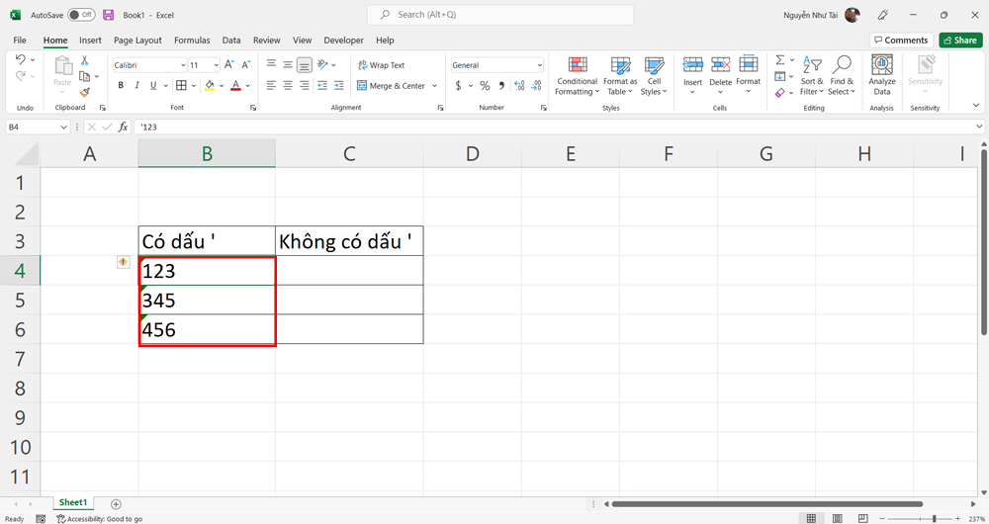The width and height of the screenshot is (989, 524).
Task: Open Sort & Filter menu
Action: tap(812, 75)
